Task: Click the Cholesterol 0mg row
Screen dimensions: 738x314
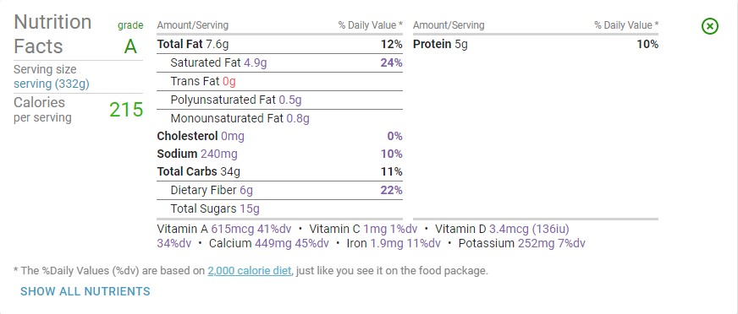Action: (x=279, y=136)
